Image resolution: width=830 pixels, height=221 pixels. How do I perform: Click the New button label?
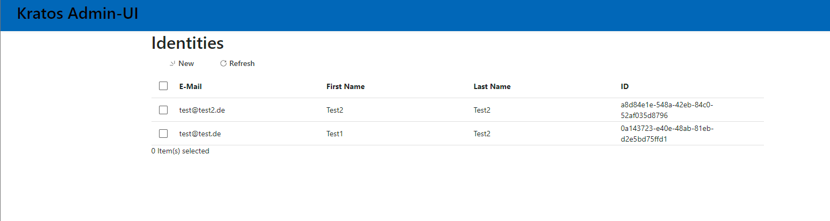point(186,63)
